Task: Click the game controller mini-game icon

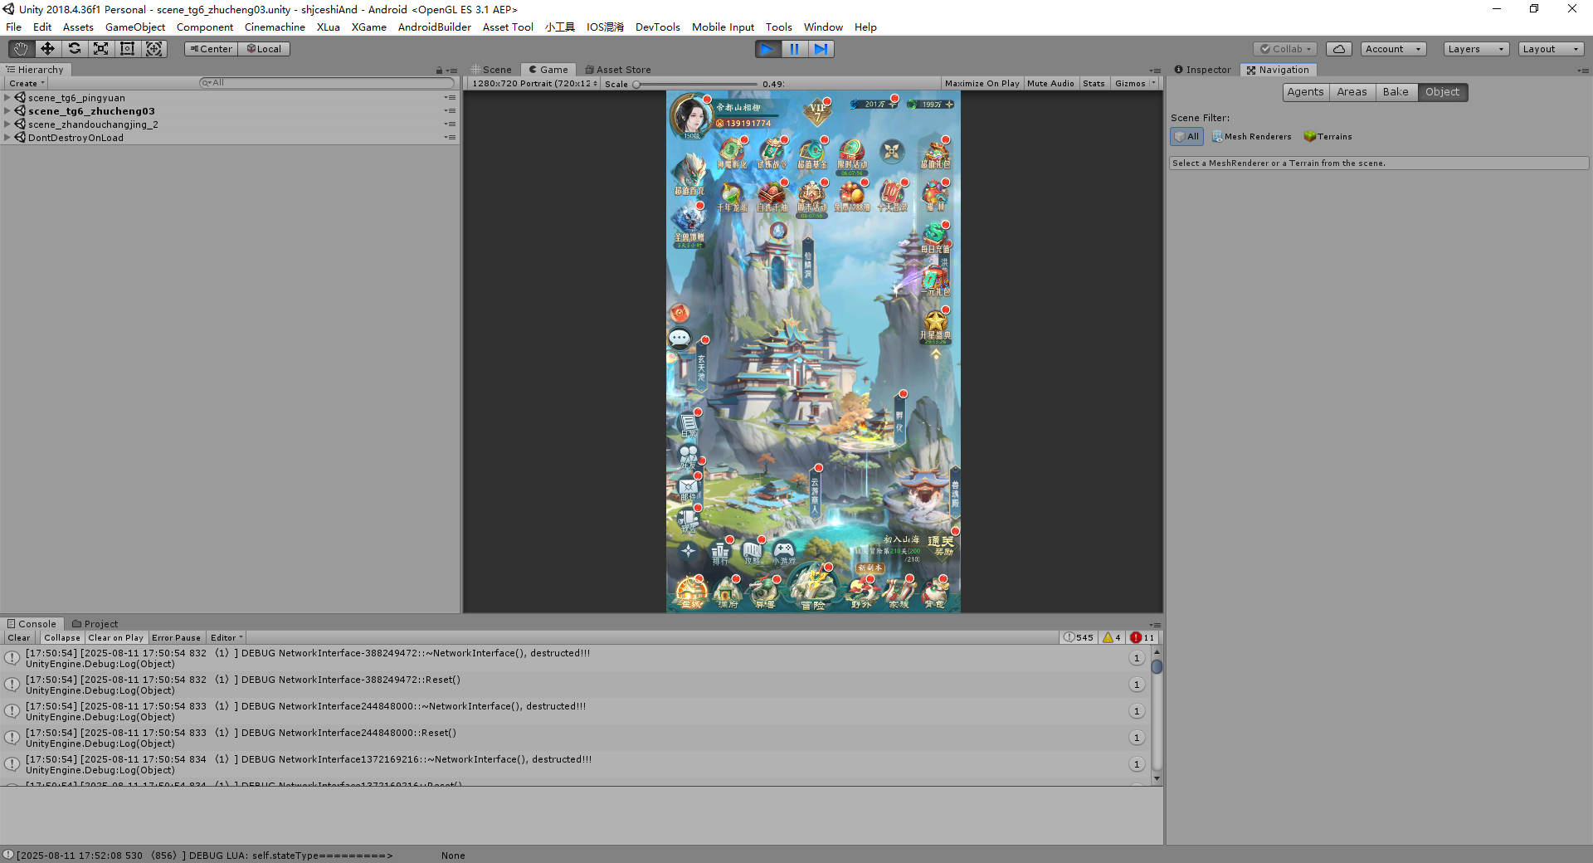Action: coord(784,551)
